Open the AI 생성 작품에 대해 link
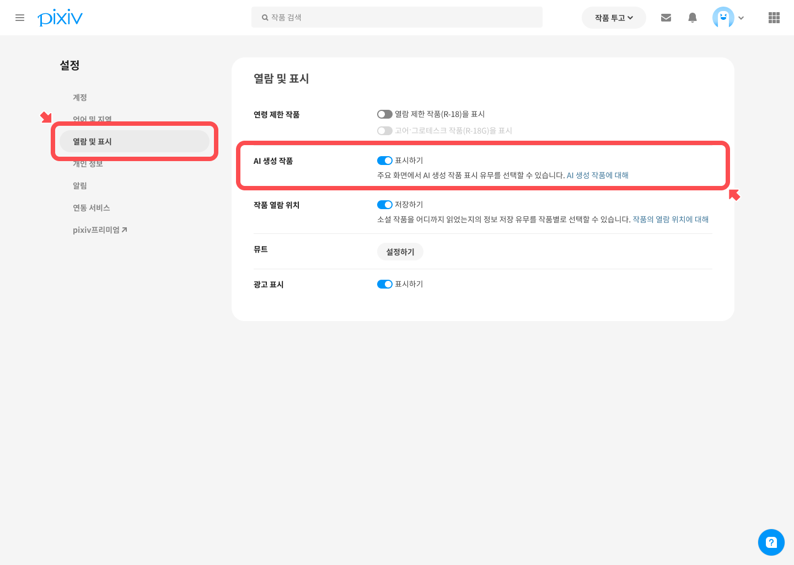This screenshot has height=565, width=794. [598, 175]
